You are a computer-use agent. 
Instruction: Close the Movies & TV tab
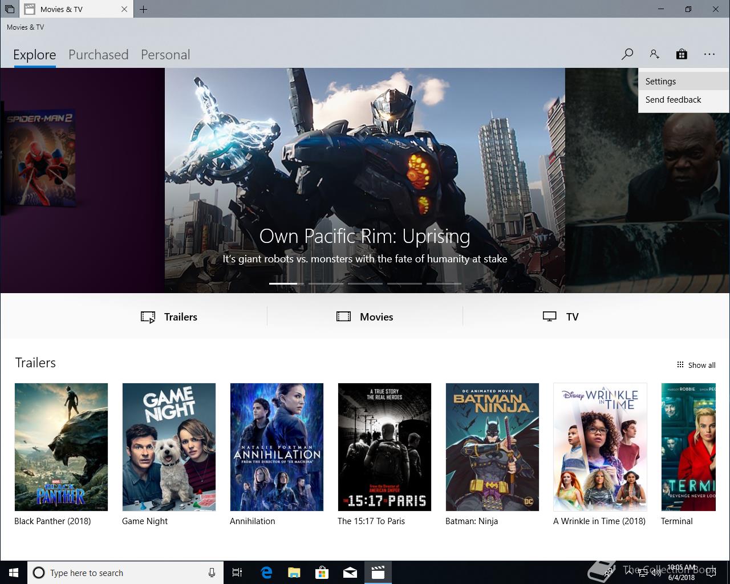tap(124, 9)
